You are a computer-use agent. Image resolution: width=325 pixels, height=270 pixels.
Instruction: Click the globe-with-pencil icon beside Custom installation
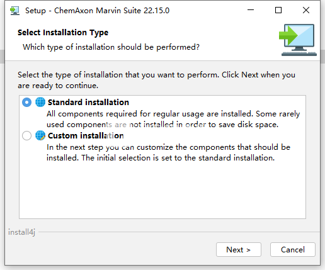click(40, 135)
